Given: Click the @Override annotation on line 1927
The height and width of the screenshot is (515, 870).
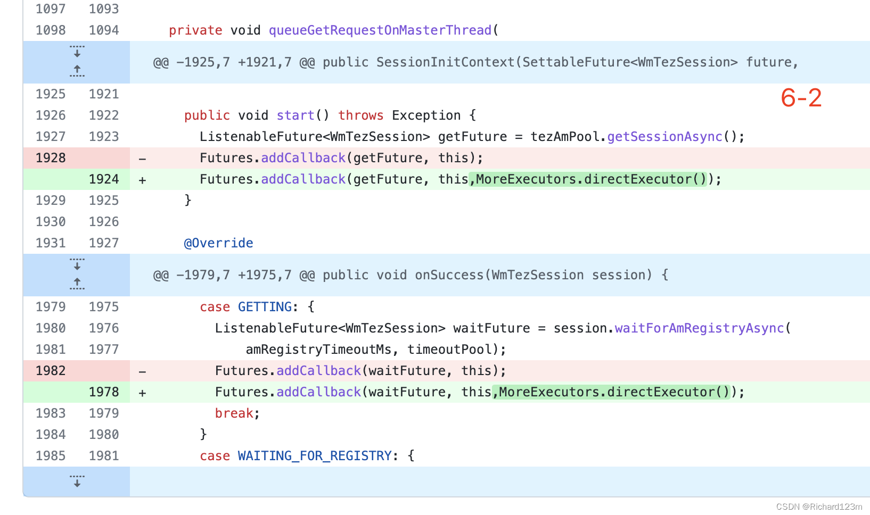Looking at the screenshot, I should (x=218, y=243).
